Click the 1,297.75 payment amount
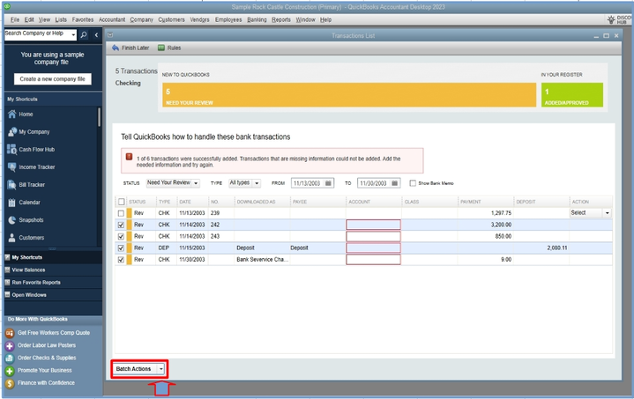The width and height of the screenshot is (634, 399). point(501,213)
